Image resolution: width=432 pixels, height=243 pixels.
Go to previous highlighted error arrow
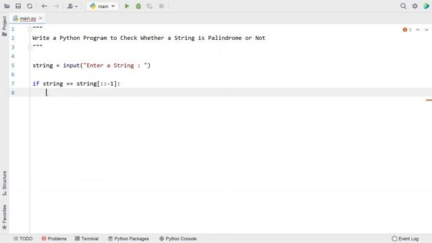pyautogui.click(x=418, y=30)
